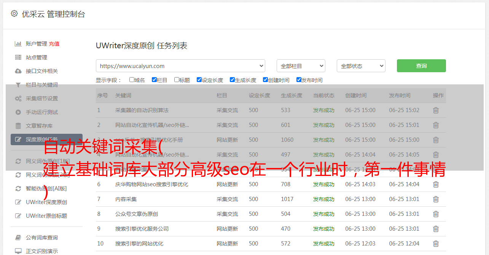Click the book icon for 公有词库查询

18,238
